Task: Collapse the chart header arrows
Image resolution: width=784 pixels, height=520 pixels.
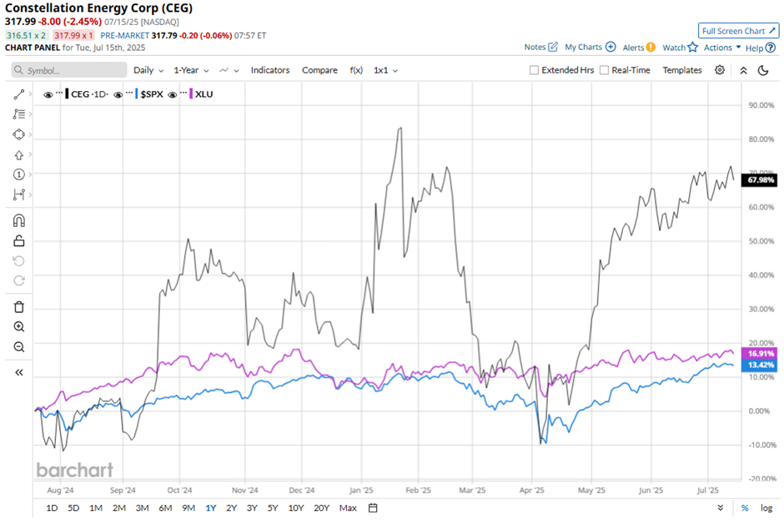Action: click(x=743, y=71)
